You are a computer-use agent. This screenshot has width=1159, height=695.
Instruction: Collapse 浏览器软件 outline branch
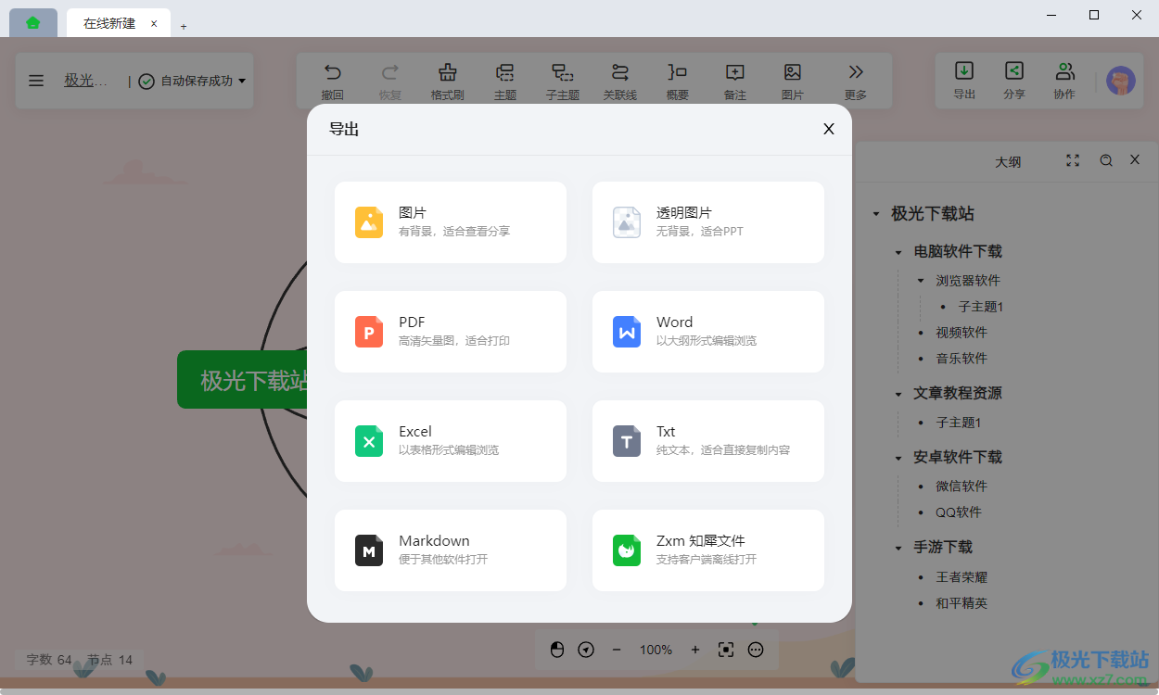pos(921,281)
